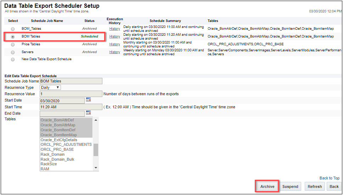Expand the Recurrence Type dropdown

[x=50, y=87]
